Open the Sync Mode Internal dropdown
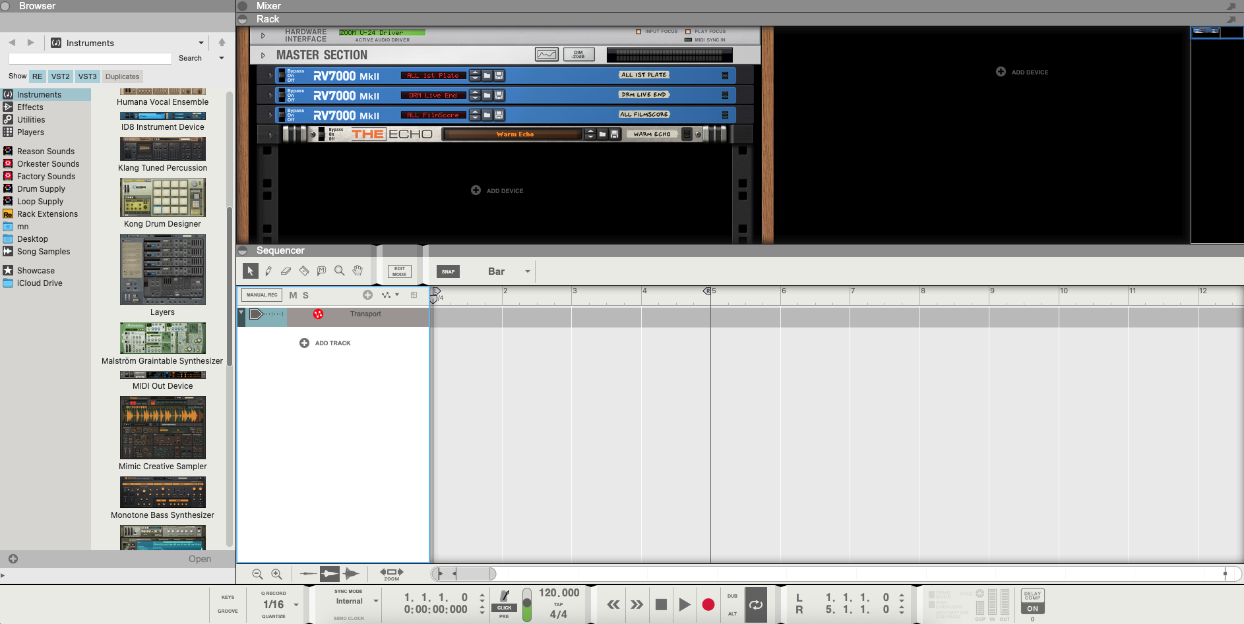 [x=376, y=601]
